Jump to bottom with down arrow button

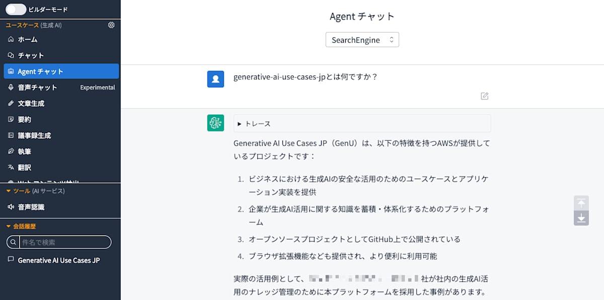coord(581,218)
